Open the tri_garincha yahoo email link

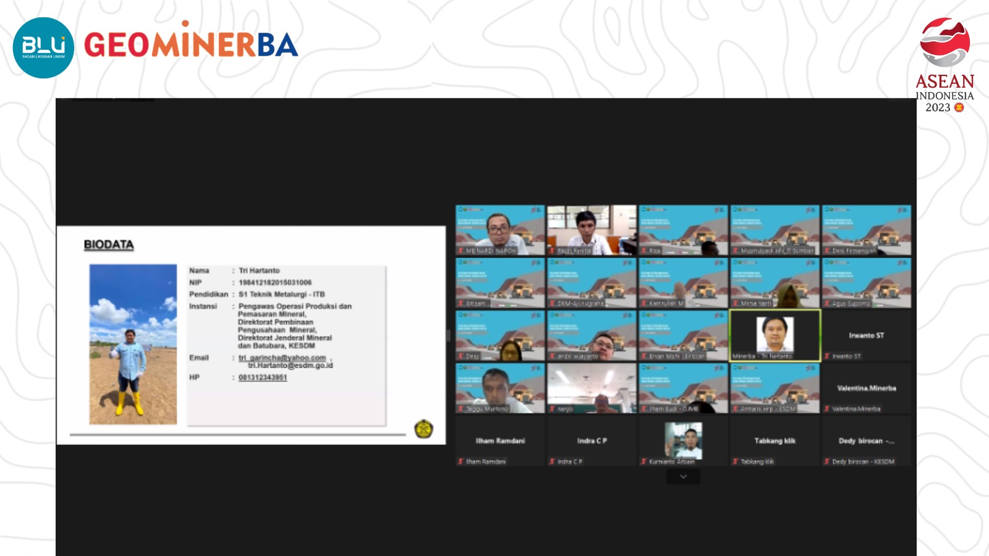point(282,358)
